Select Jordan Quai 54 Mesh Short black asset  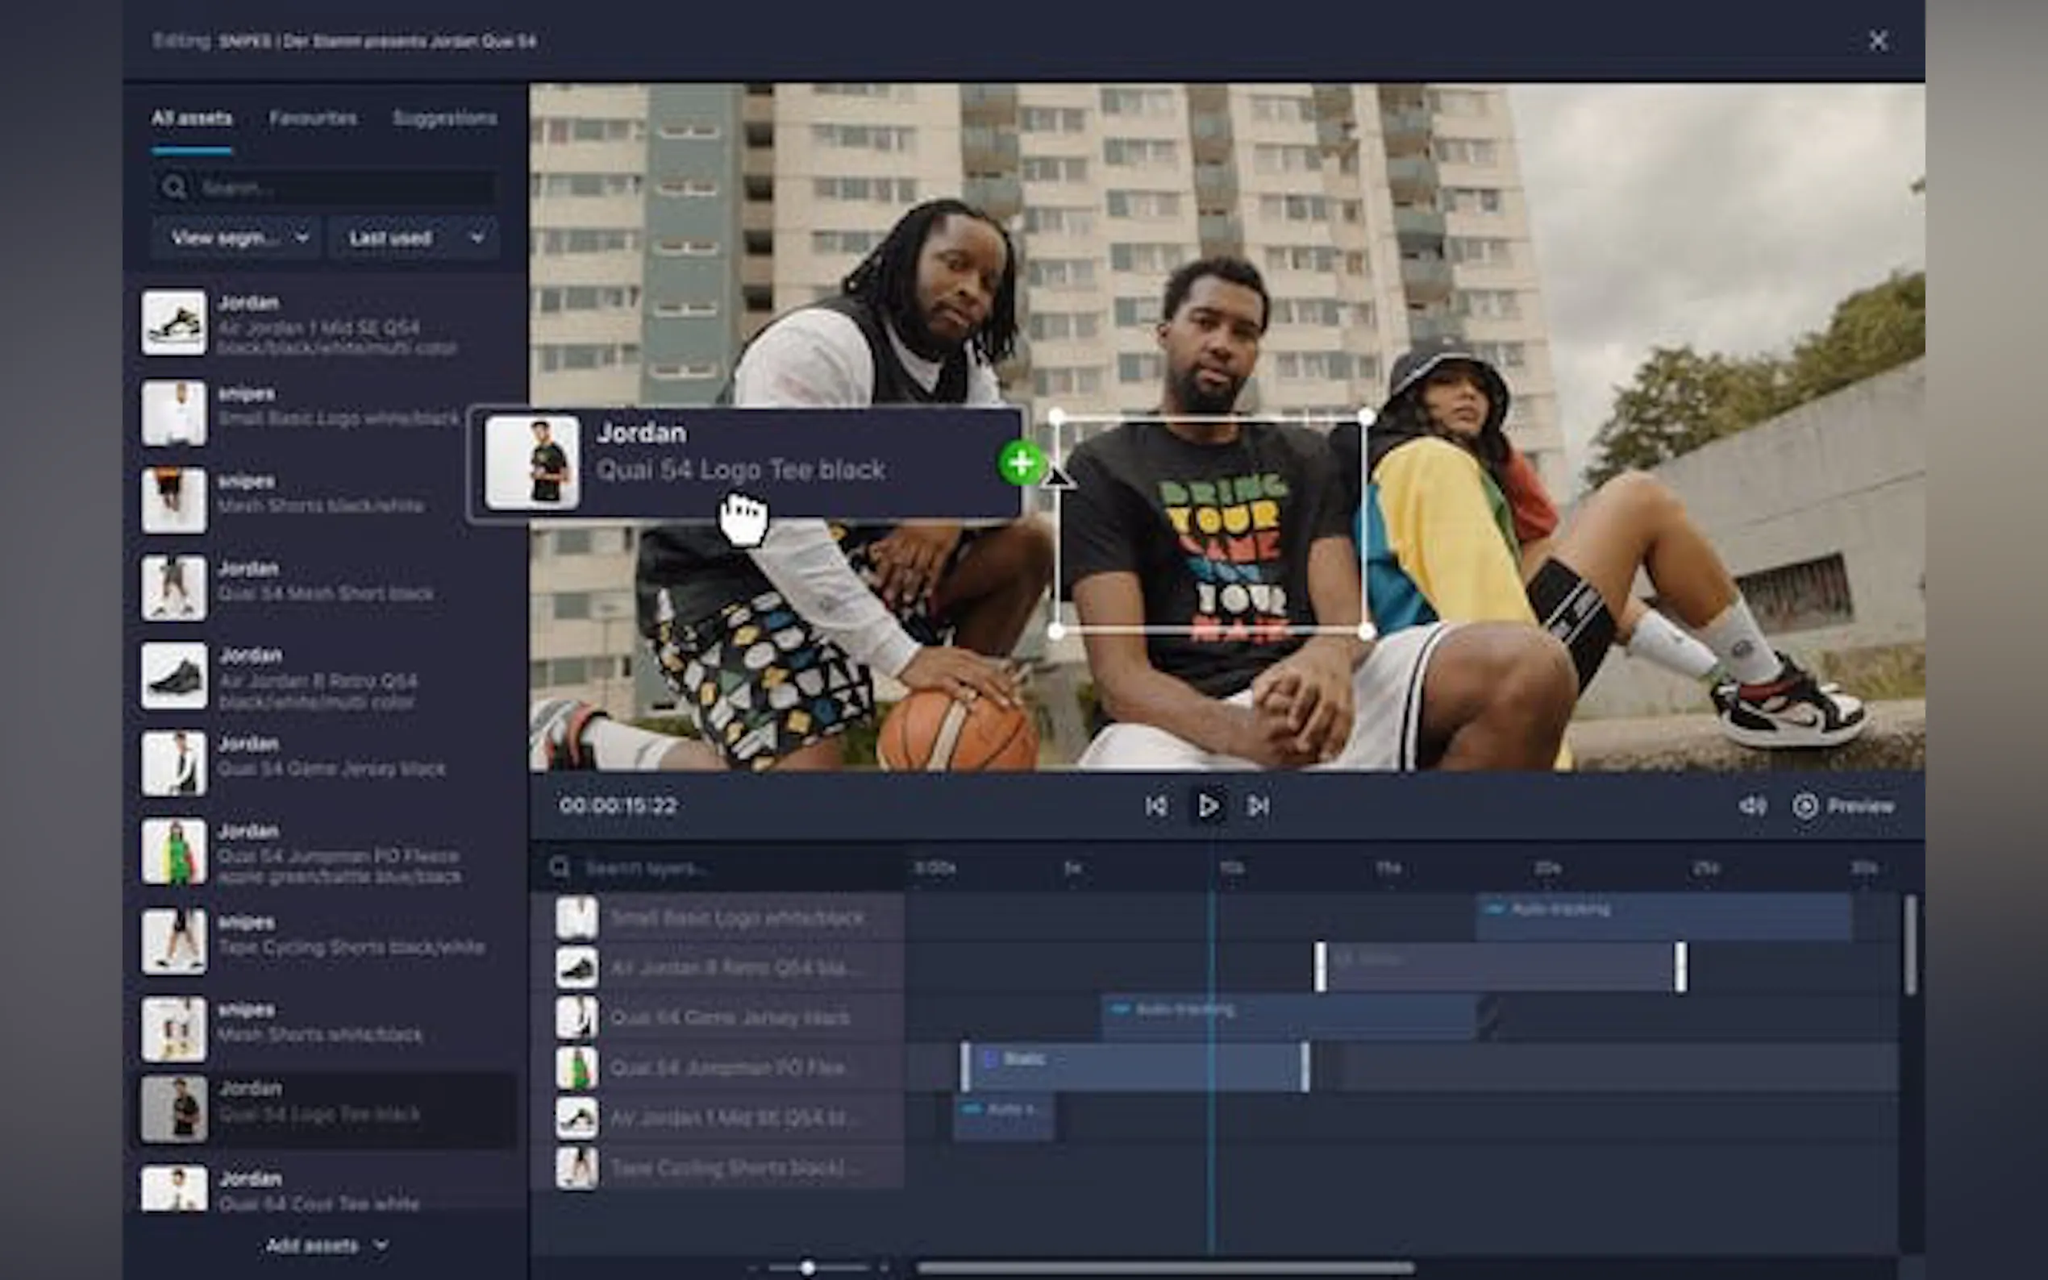coord(325,588)
